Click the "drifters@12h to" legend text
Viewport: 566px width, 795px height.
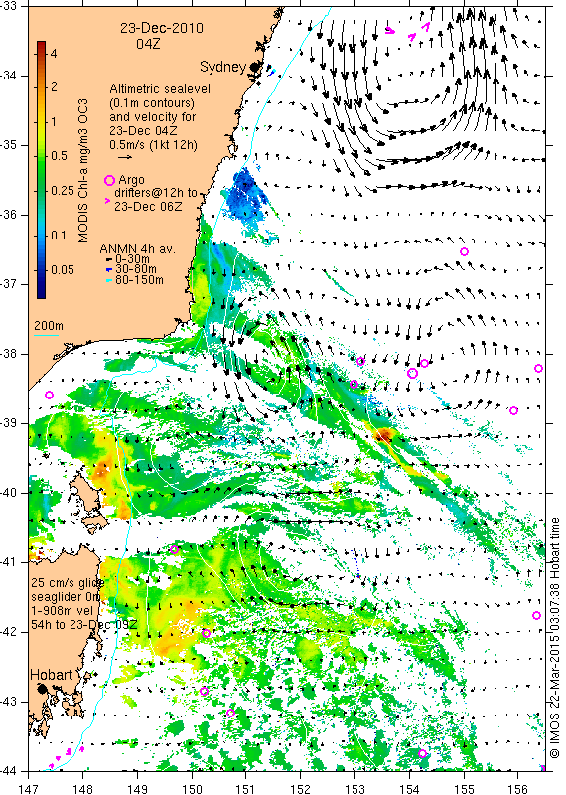[156, 193]
